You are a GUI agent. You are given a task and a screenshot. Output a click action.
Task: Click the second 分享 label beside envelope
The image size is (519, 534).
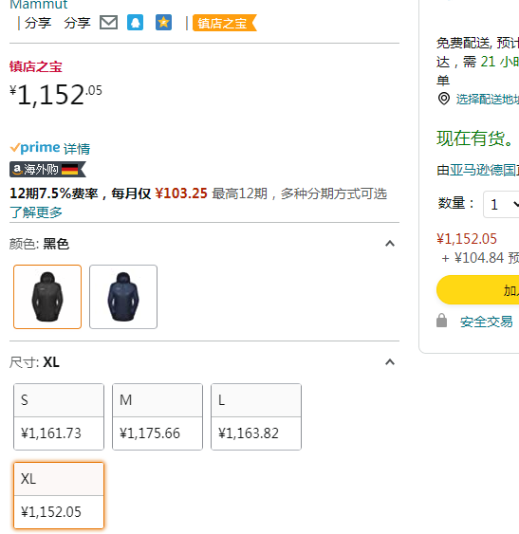[x=78, y=23]
